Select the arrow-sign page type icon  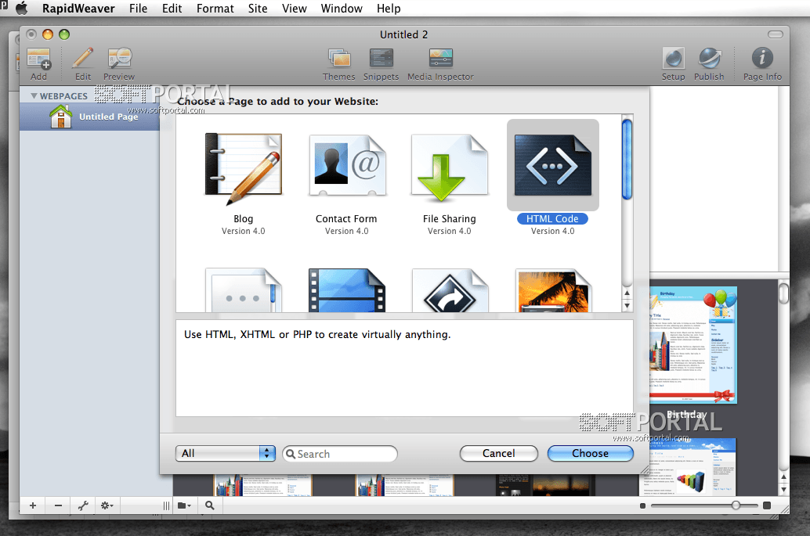(x=450, y=290)
